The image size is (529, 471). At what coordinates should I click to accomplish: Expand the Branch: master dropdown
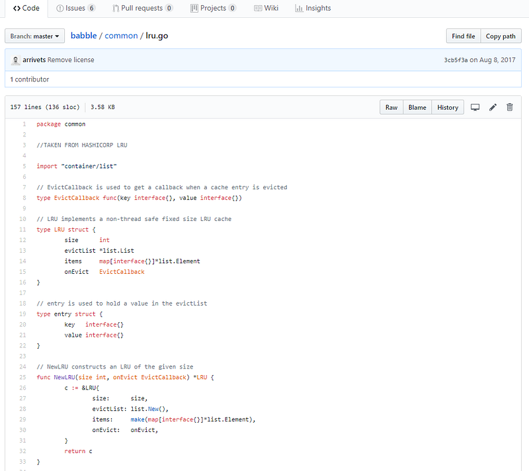[x=35, y=36]
